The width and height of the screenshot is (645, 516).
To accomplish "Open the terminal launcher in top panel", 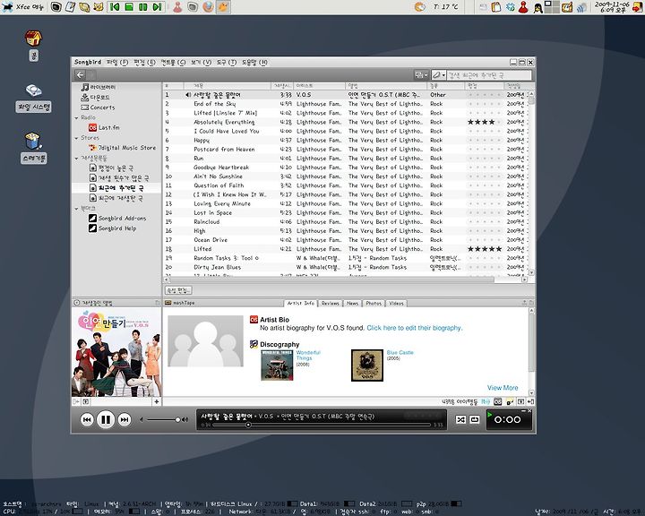I will pos(56,7).
